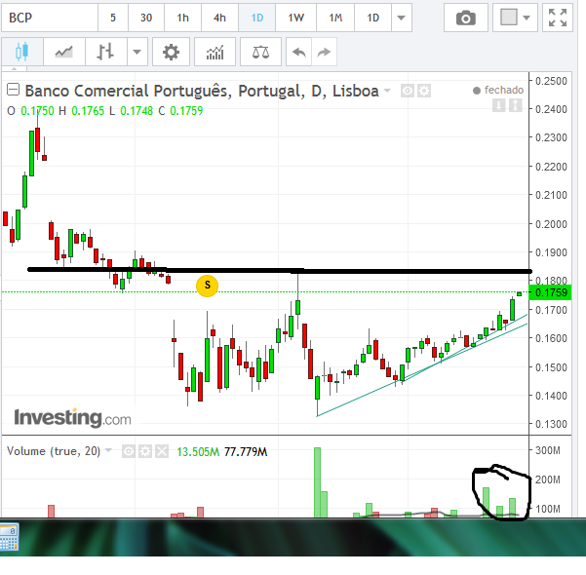Viewport: 586px width, 575px height.
Task: Click the 0.1759 current price label
Action: [551, 292]
